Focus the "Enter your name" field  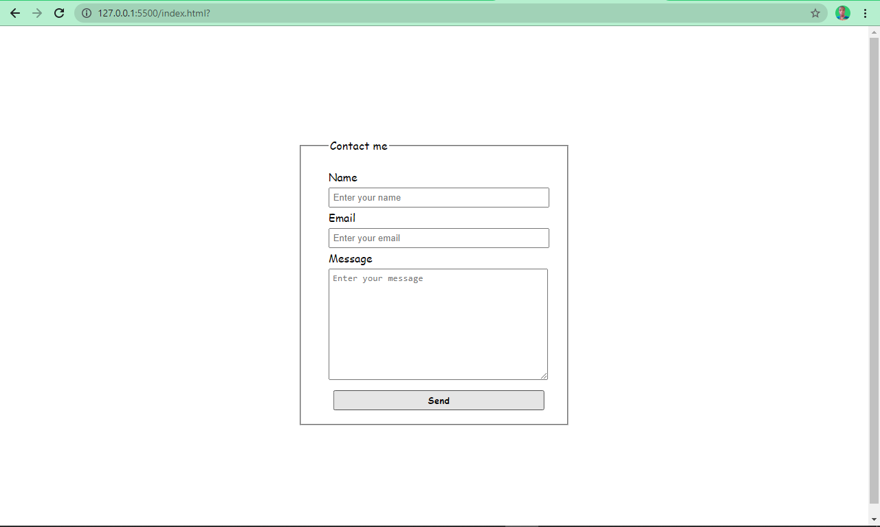click(x=439, y=197)
